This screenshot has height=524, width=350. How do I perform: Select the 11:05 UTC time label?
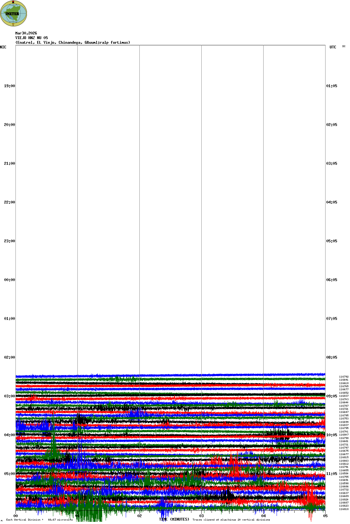[331, 474]
